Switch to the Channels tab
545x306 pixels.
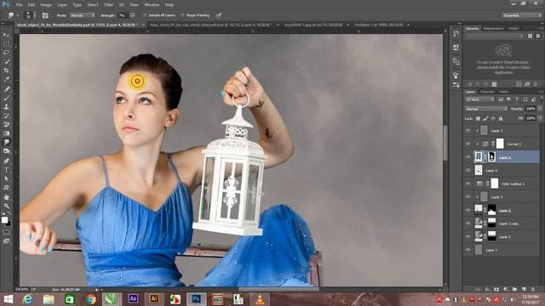point(486,92)
